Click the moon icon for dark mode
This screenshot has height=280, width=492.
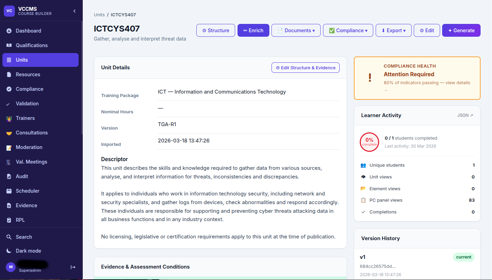9,251
